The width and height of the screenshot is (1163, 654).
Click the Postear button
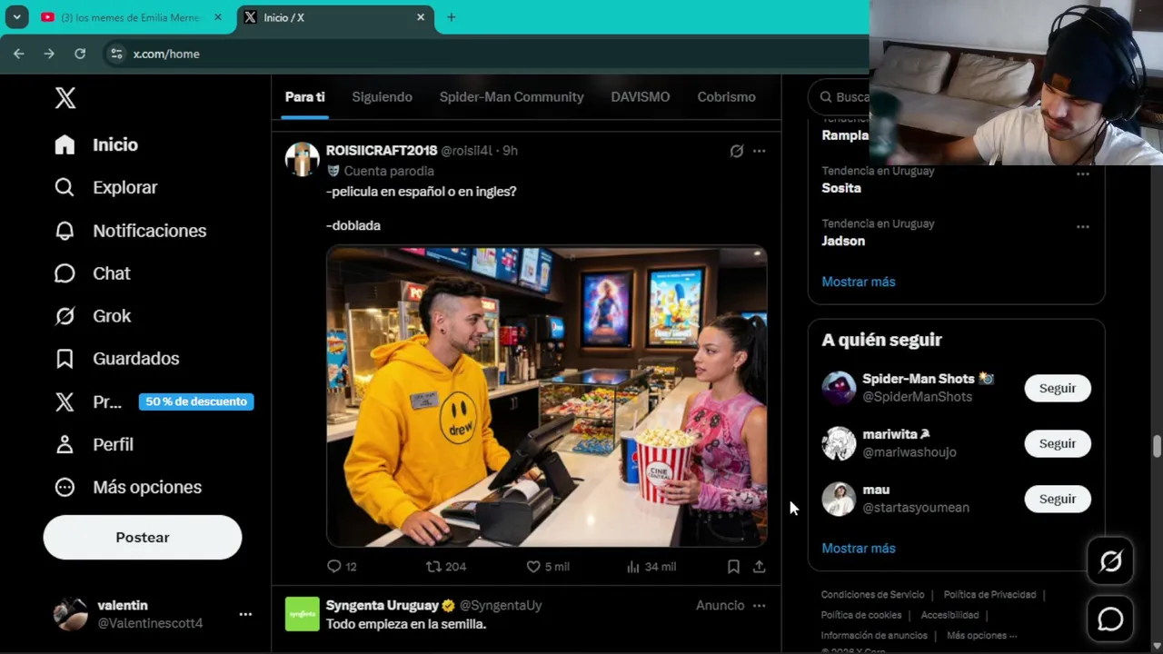tap(143, 537)
